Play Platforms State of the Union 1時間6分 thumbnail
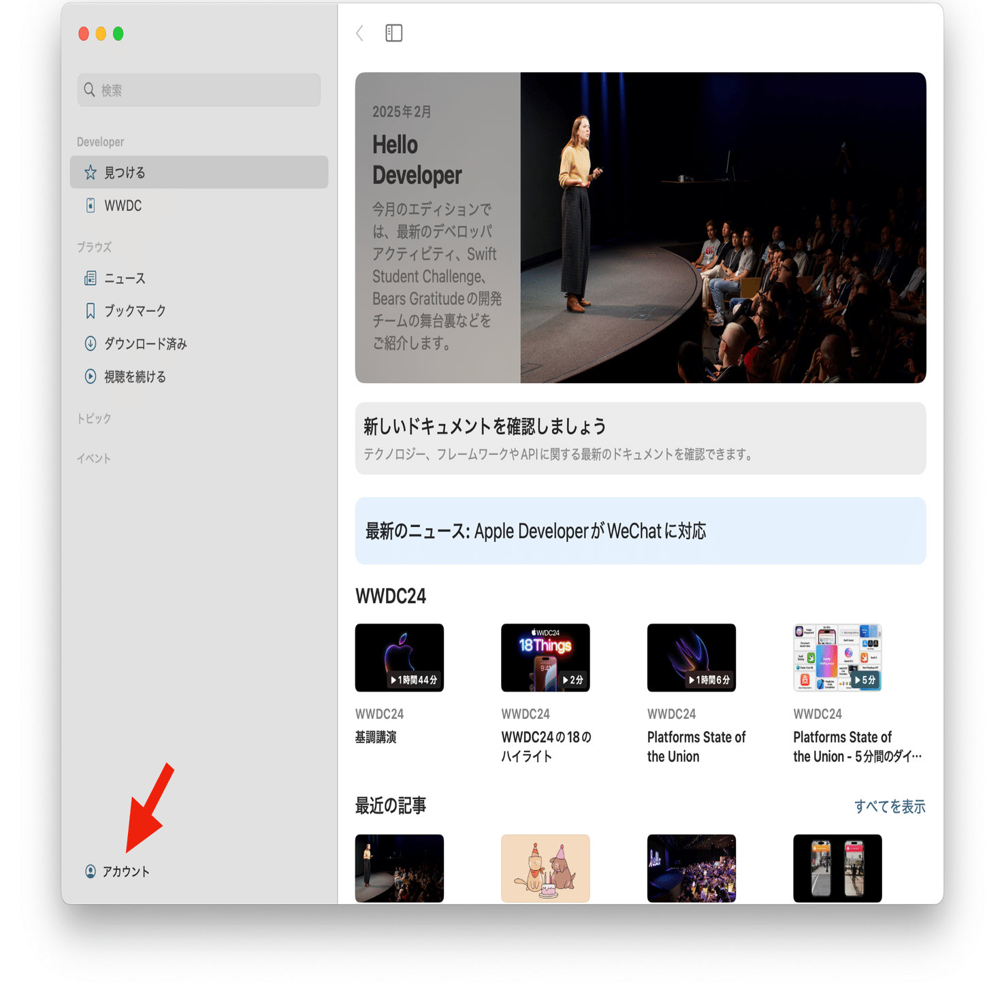Image resolution: width=1002 pixels, height=1002 pixels. 692,658
